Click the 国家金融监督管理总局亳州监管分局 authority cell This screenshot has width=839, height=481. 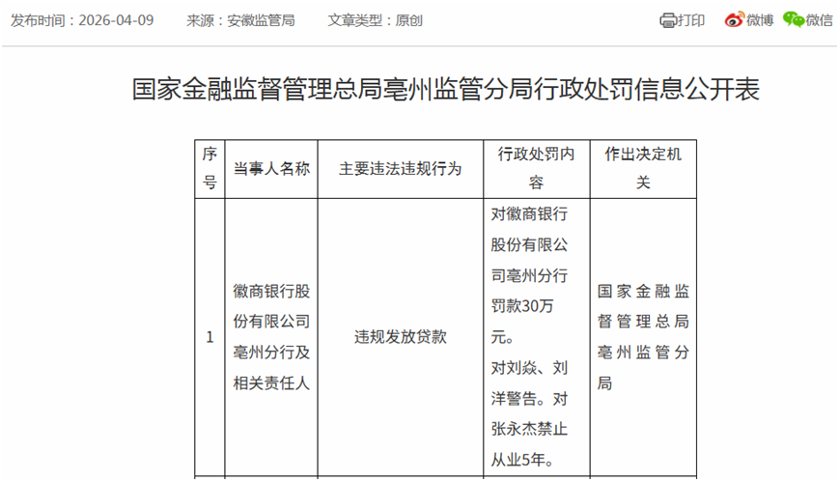click(x=643, y=337)
